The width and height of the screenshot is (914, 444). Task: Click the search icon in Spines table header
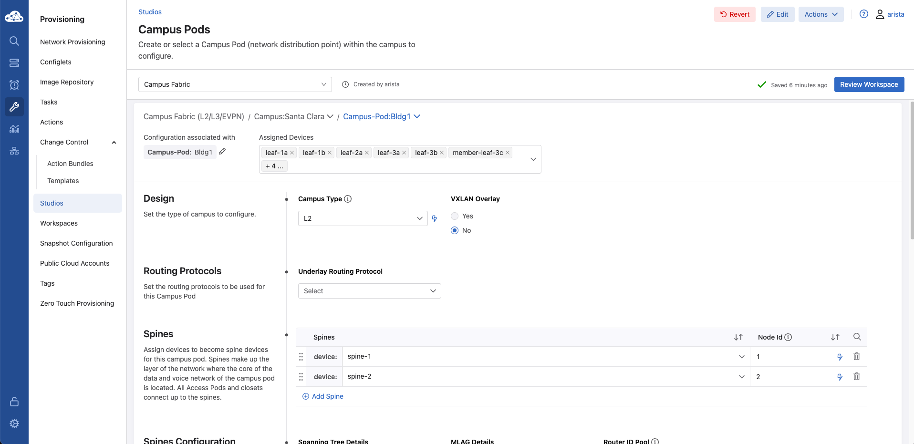click(857, 337)
